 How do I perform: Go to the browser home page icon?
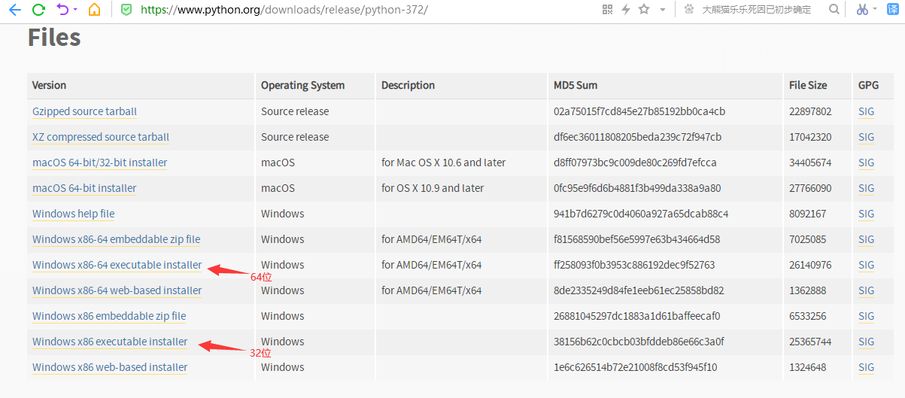click(x=94, y=10)
